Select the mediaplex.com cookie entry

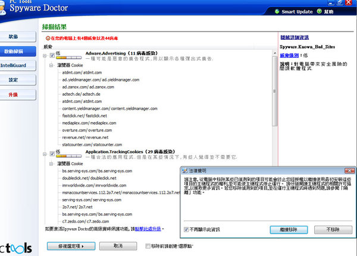pos(89,123)
